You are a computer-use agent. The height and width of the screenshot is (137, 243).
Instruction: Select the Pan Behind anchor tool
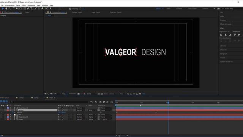(21, 8)
